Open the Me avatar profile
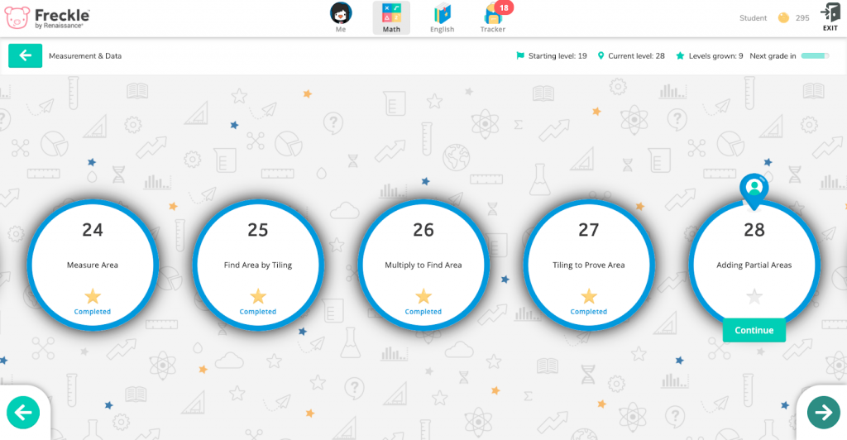The image size is (847, 440). click(341, 17)
